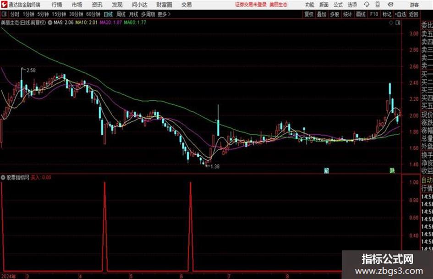Screen dimensions: 433x279
Task: Switch to the 分时 time-share tab
Action: pos(15,14)
